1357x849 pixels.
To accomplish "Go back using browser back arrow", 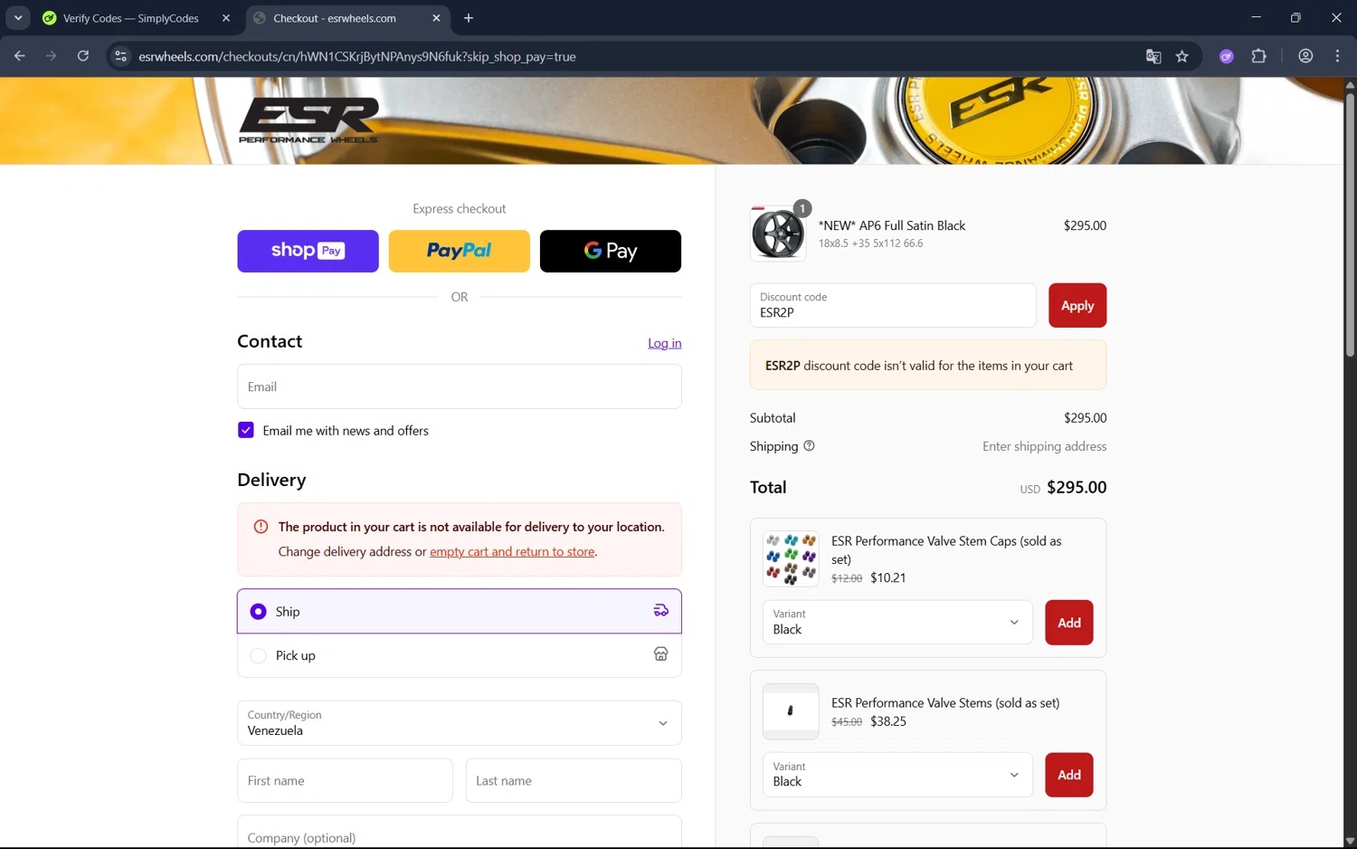I will 19,56.
